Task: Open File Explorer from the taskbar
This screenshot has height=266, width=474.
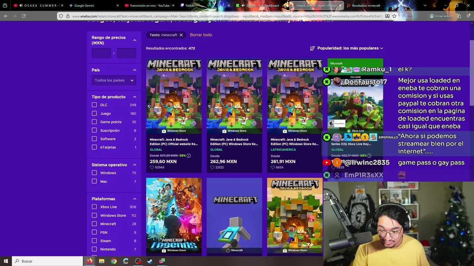Action: pos(101,261)
